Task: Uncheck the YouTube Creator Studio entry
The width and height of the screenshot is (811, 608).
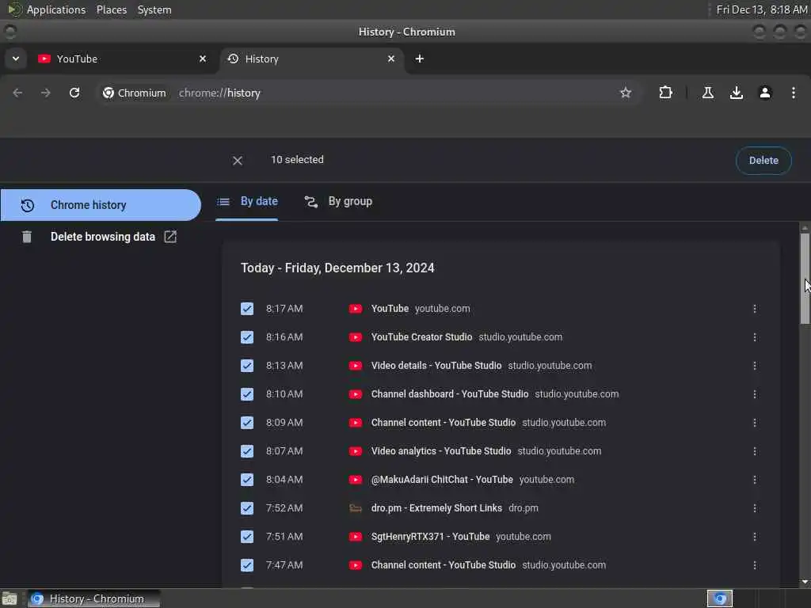Action: (247, 337)
